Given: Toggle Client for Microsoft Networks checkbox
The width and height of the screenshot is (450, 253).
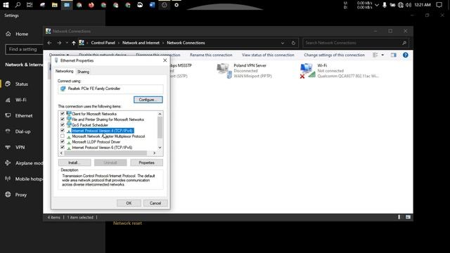Looking at the screenshot, I should (x=63, y=114).
